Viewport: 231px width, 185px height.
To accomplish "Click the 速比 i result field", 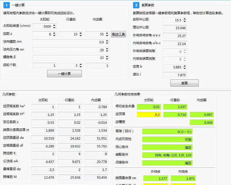I will click(175, 75).
